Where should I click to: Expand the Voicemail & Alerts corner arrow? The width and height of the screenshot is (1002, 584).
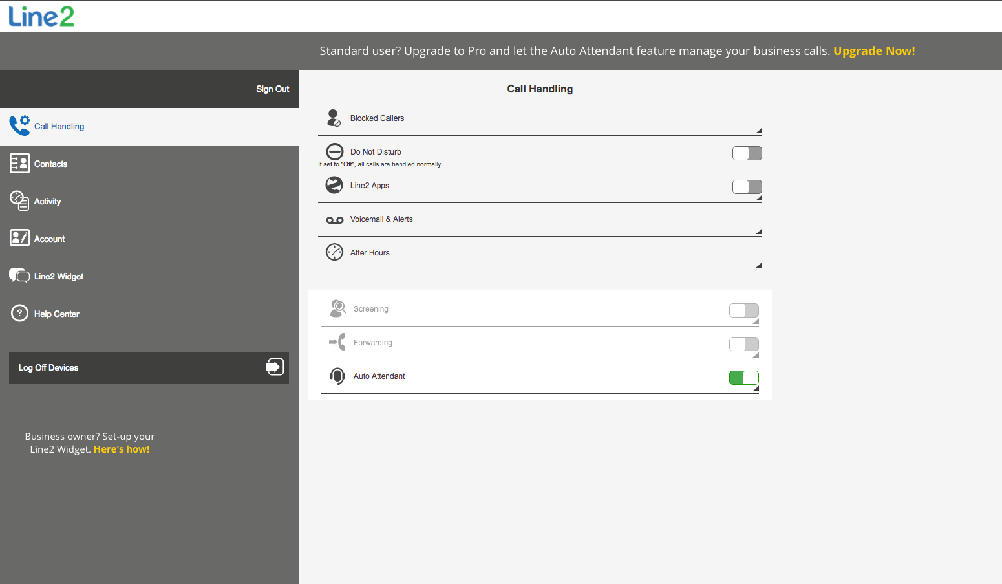[759, 232]
